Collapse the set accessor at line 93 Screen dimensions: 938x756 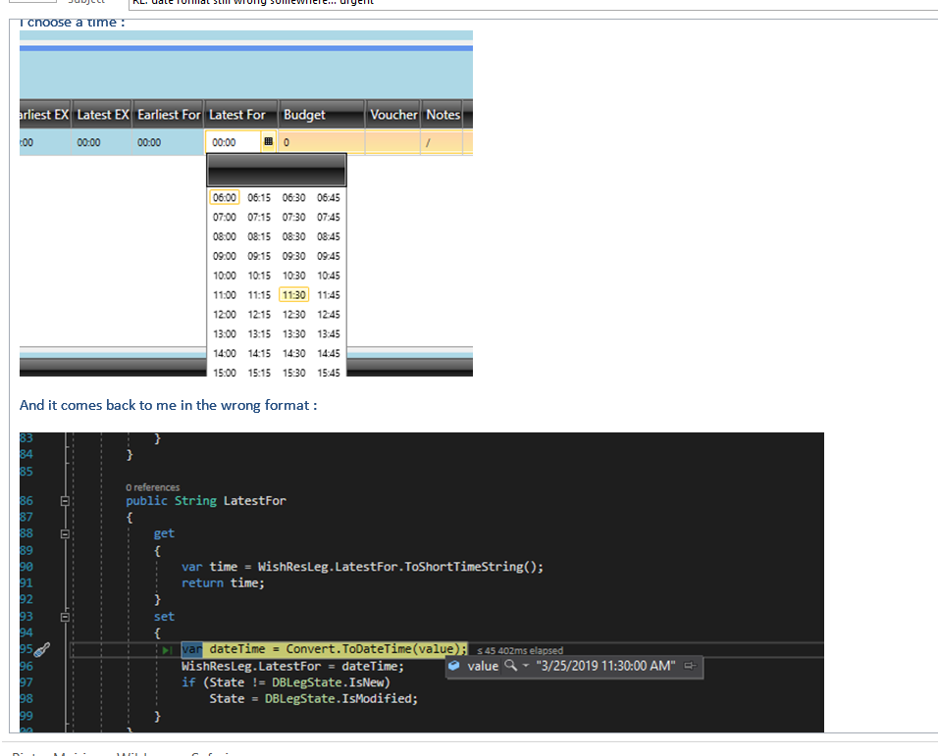(x=65, y=617)
